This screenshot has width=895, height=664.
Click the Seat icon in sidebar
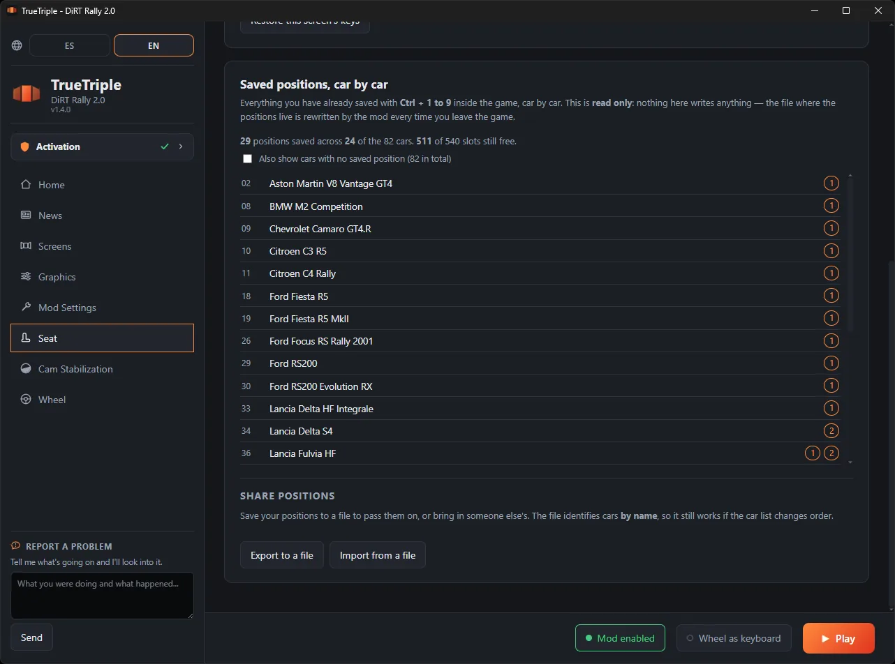pos(26,338)
